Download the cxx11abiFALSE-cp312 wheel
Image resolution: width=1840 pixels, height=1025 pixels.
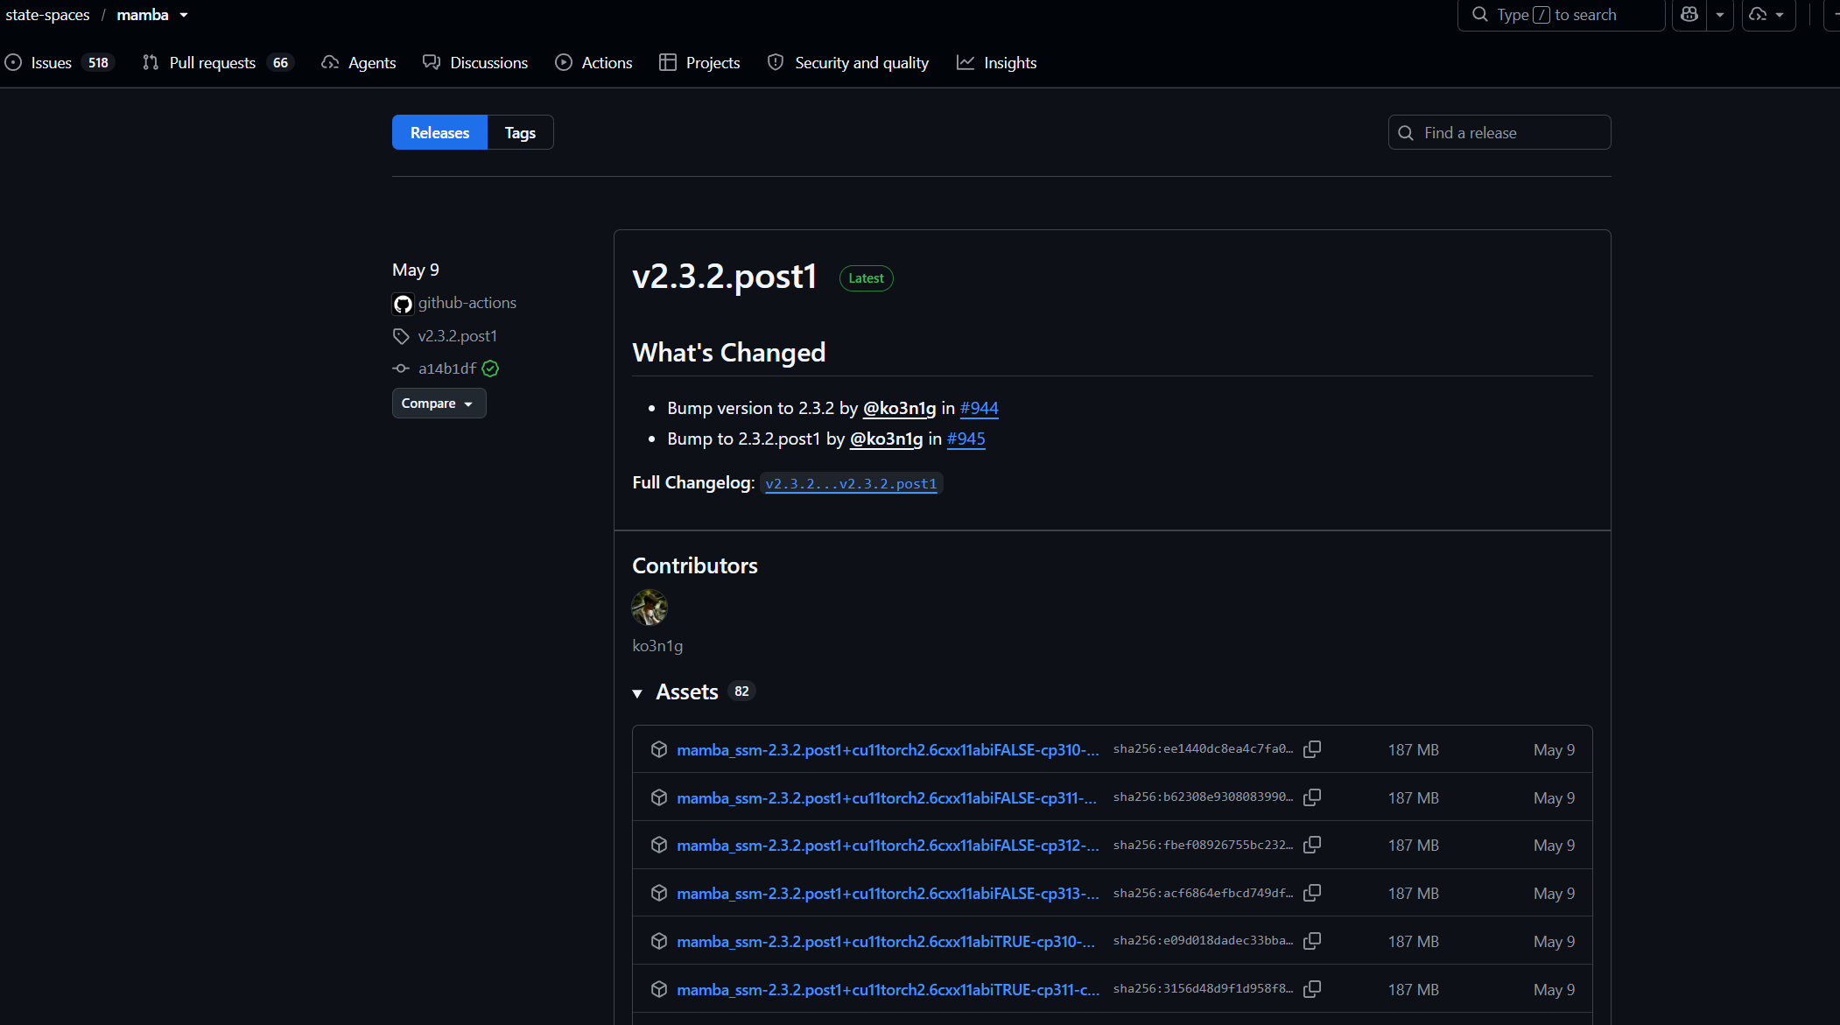point(888,846)
